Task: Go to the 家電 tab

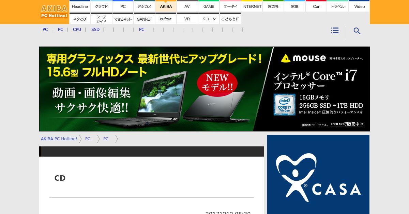Action: [x=295, y=6]
